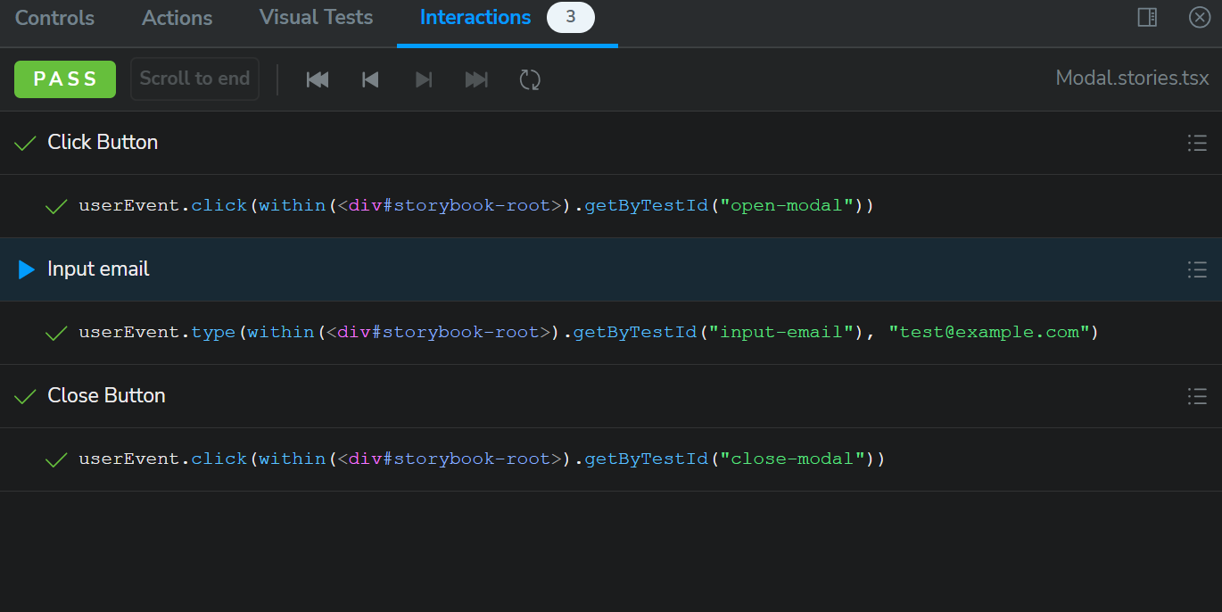
Task: Open the Modal.stories.tsx file label
Action: pyautogui.click(x=1133, y=78)
